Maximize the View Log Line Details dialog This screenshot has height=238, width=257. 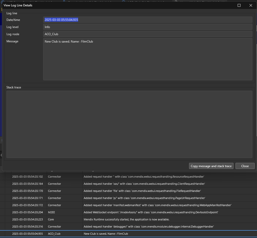pos(239,5)
